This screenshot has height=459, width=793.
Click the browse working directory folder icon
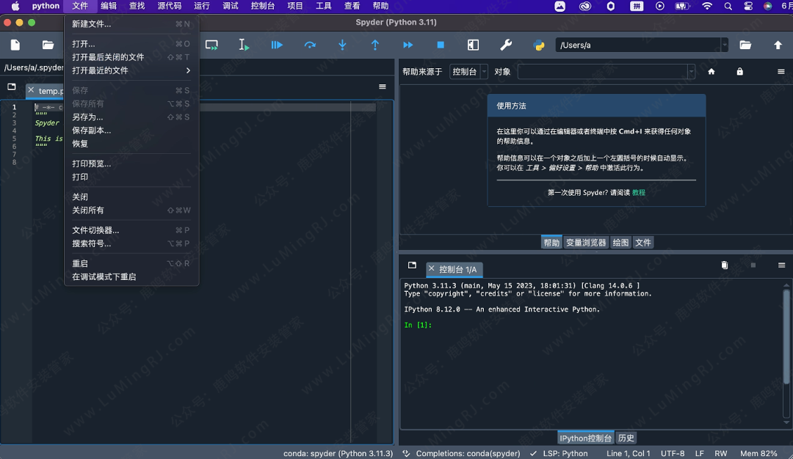[745, 45]
